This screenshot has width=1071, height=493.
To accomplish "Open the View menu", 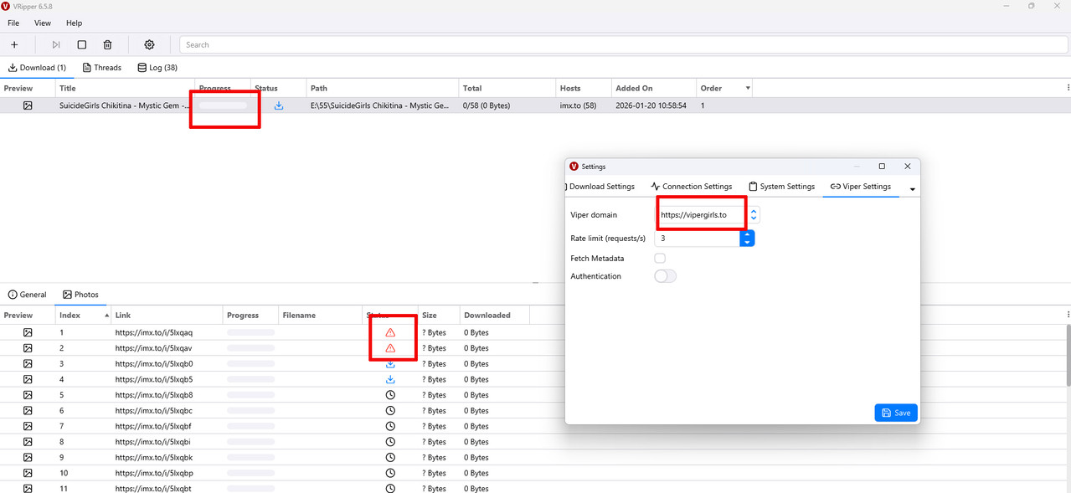I will point(43,23).
